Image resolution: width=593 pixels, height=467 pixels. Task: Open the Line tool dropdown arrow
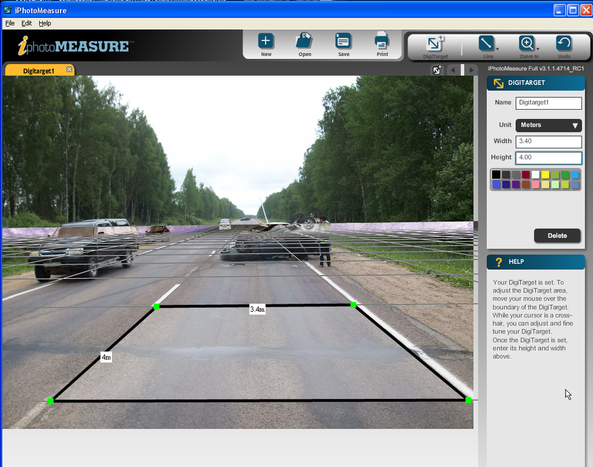[x=497, y=49]
